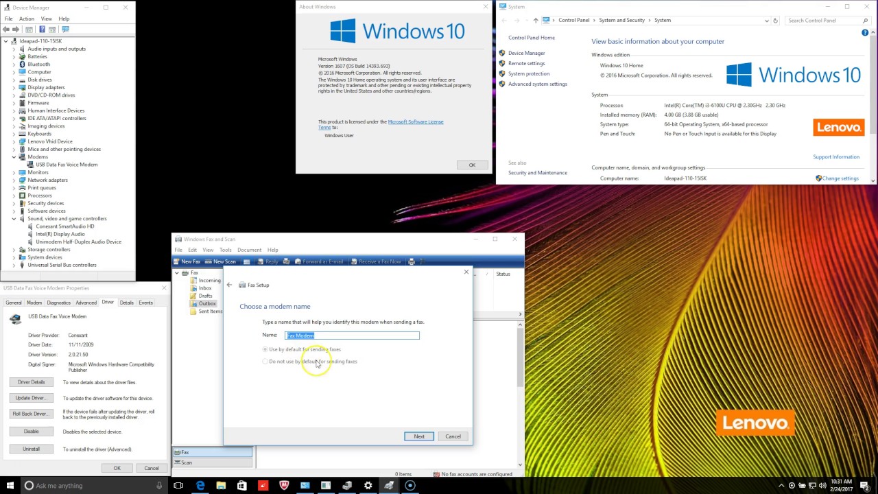Switch to the Details tab in modem properties
Screen dimensions: 878x494
126,303
